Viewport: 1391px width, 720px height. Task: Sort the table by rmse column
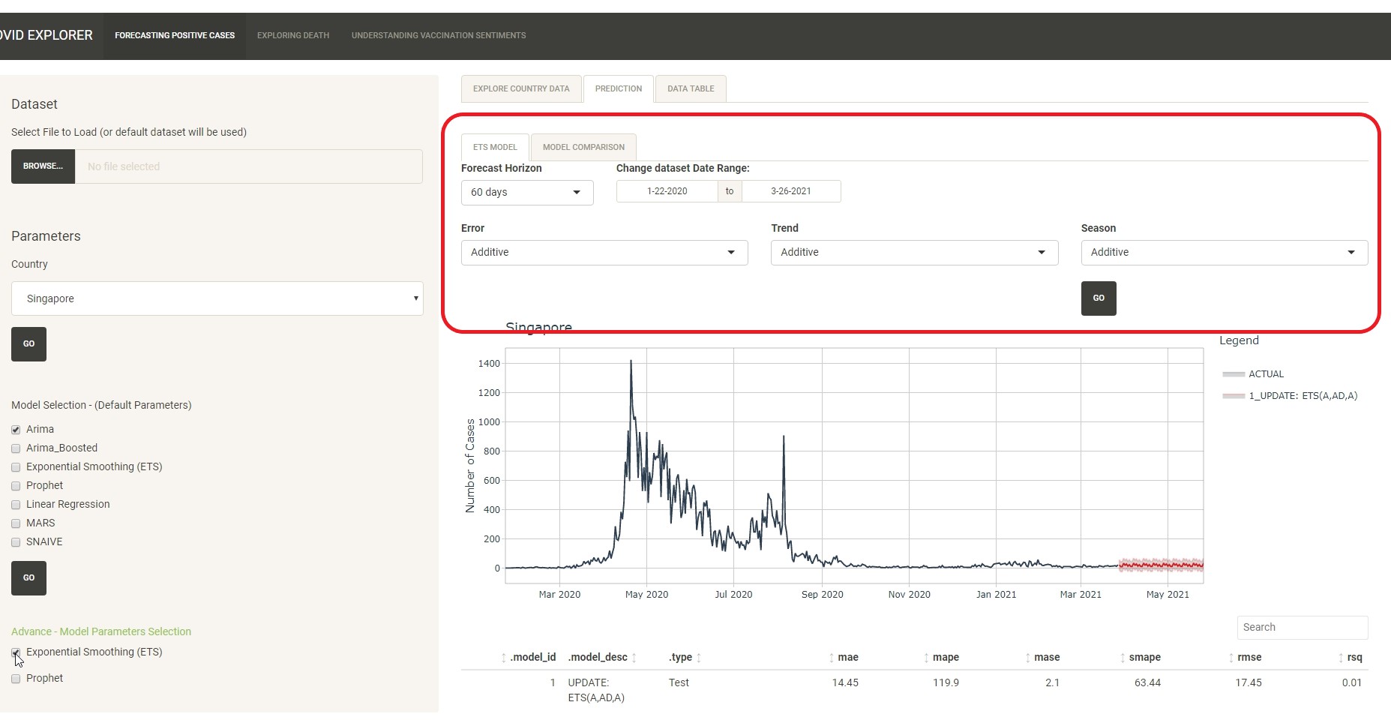1249,658
